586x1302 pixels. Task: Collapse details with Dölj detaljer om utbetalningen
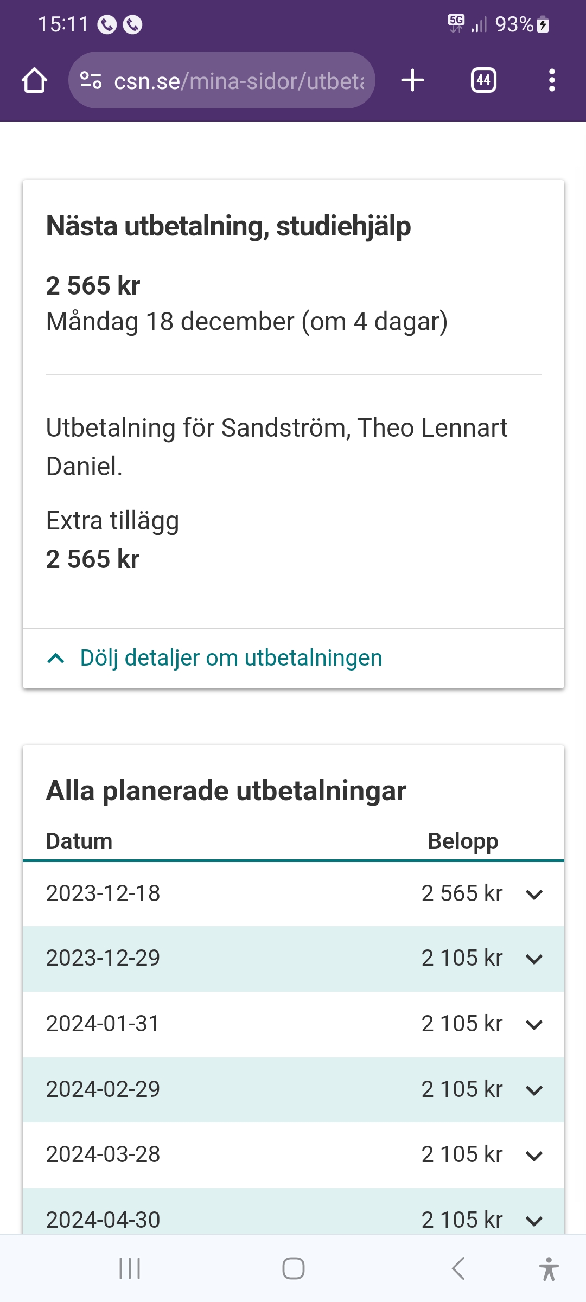click(x=231, y=658)
